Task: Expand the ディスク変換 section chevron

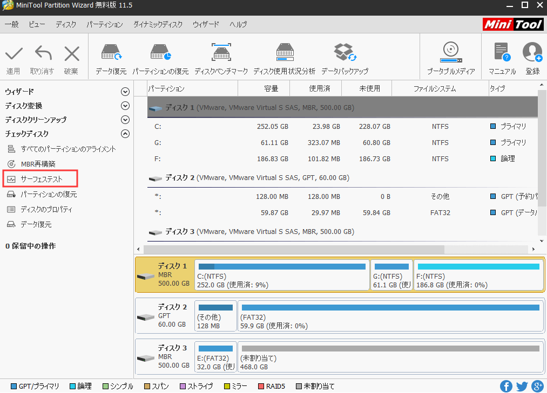Action: 125,106
